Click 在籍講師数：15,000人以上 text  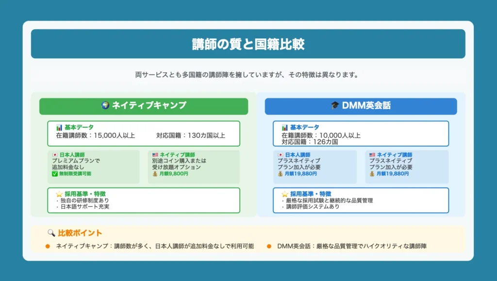96,135
